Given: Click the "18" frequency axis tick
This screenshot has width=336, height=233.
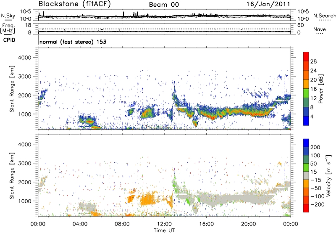Looking at the screenshot, I should pos(28,25).
